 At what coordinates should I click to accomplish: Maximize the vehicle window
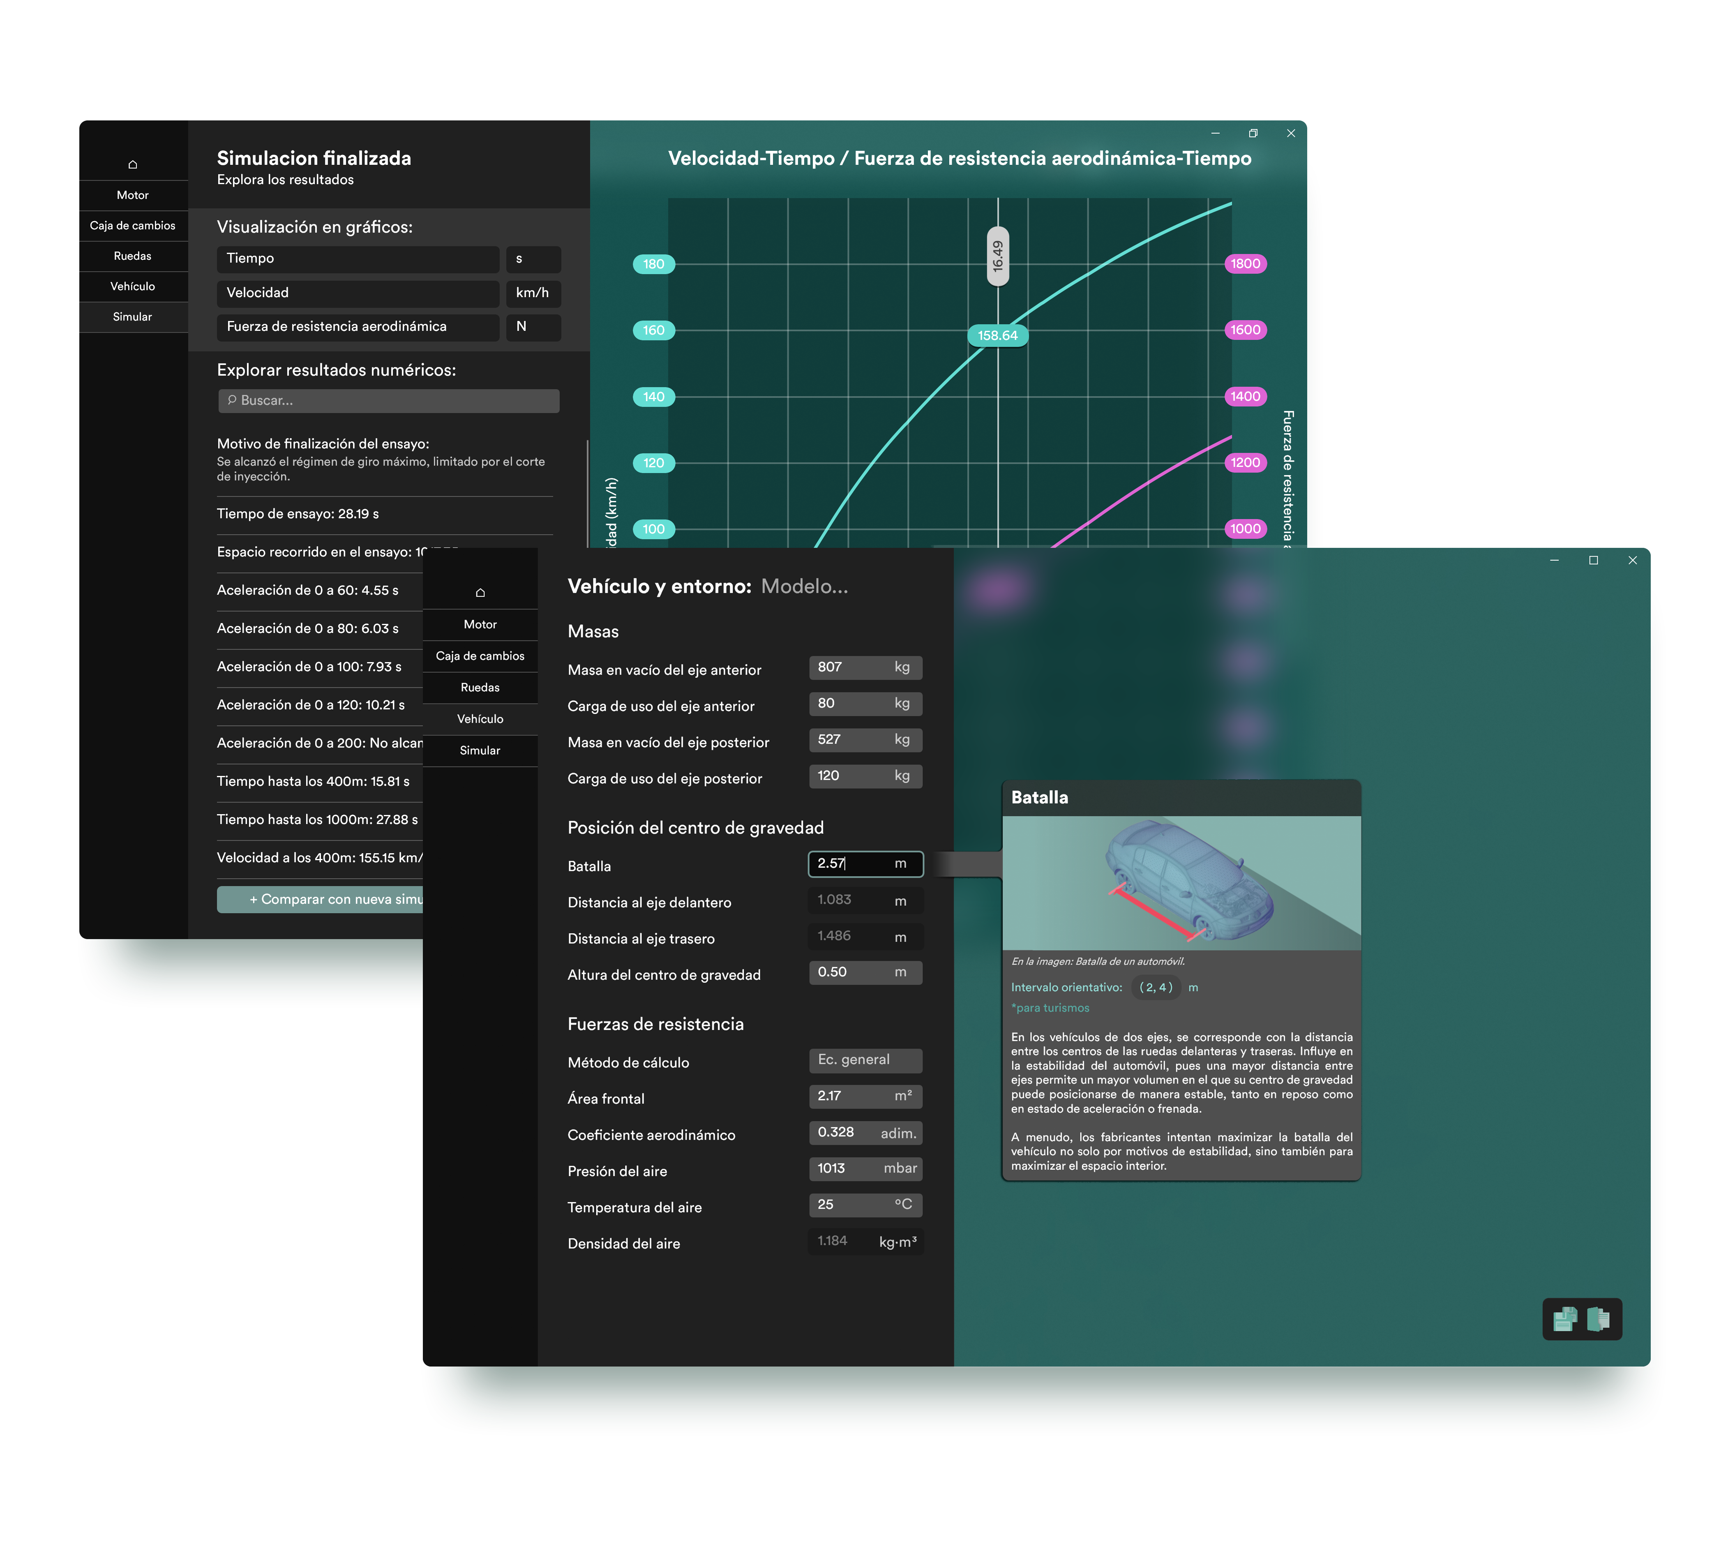(x=1594, y=560)
